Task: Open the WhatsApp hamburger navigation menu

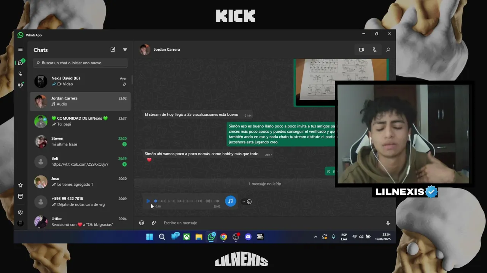Action: [x=21, y=49]
